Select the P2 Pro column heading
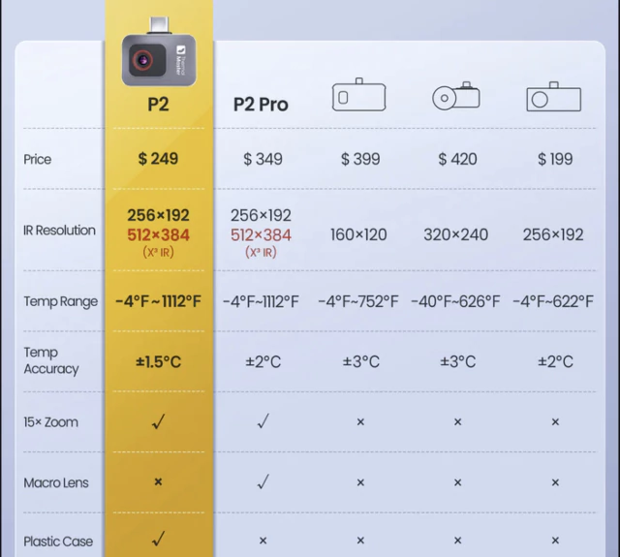The width and height of the screenshot is (620, 557). pos(261,105)
